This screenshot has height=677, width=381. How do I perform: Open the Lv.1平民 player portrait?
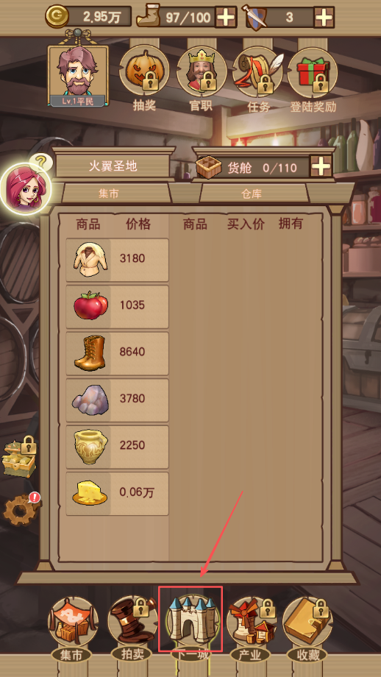pyautogui.click(x=78, y=75)
